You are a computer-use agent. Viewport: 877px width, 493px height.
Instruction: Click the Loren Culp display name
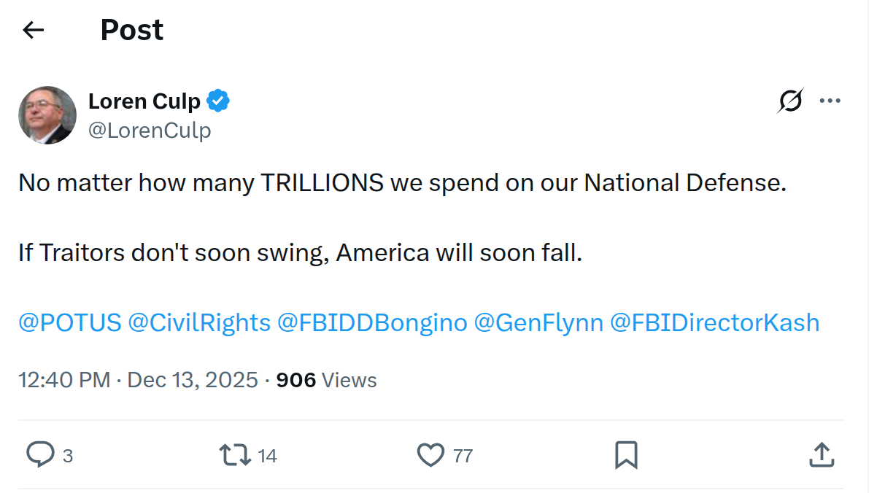click(144, 101)
